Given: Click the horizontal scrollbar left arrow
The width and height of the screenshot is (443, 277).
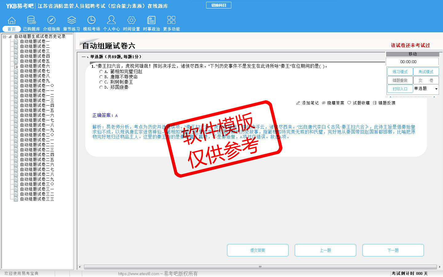Looking at the screenshot, I should [80, 267].
